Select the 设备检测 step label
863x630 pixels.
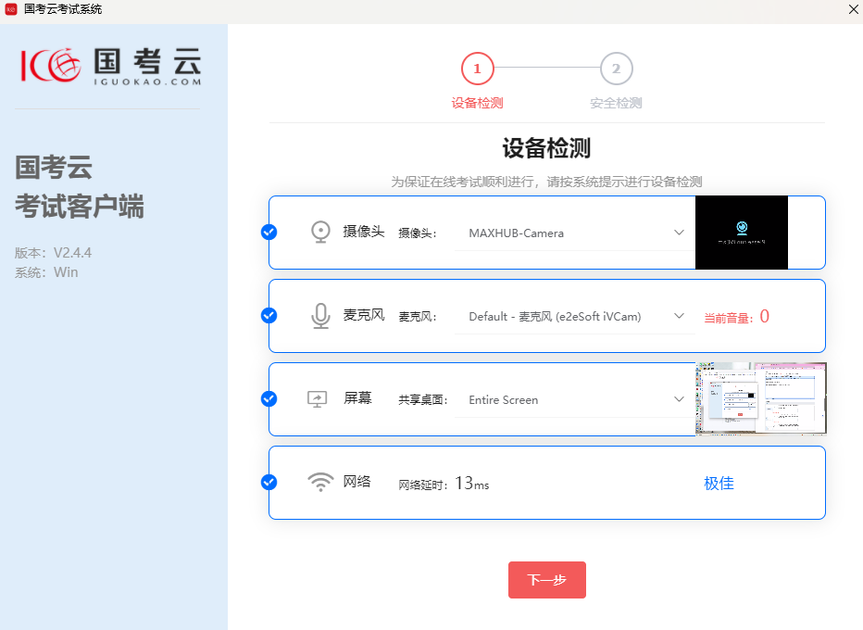click(477, 103)
